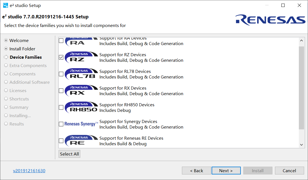
Task: Click the e² studio Setup title bar icon
Action: [x=6, y=5]
